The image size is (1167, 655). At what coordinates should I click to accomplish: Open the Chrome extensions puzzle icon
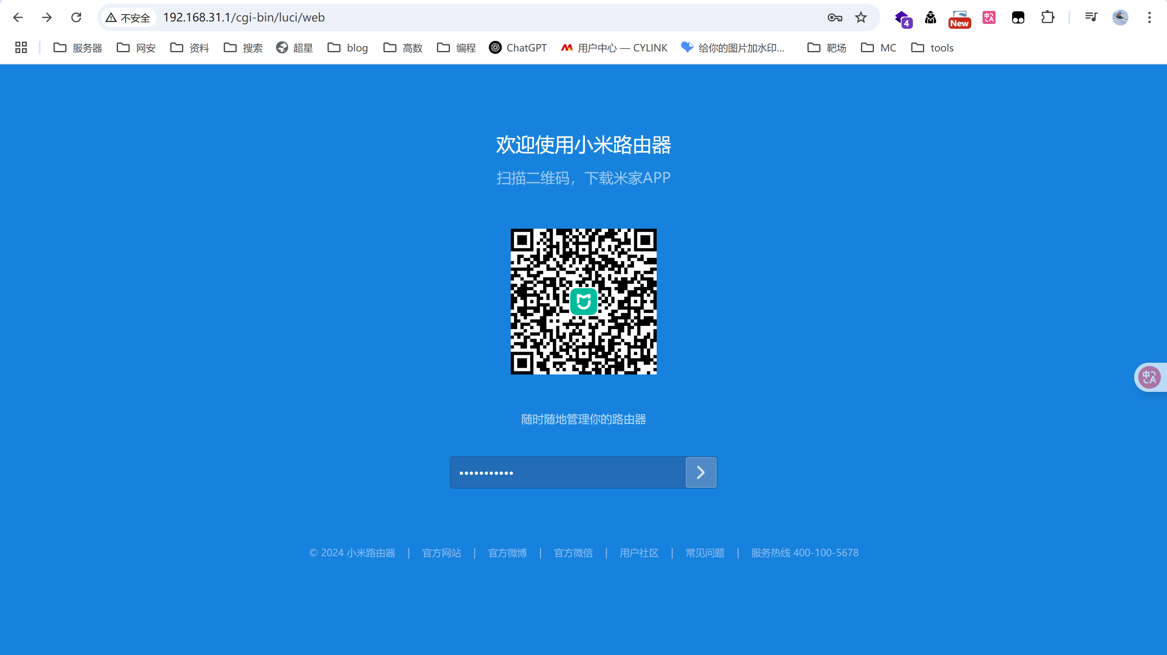pyautogui.click(x=1047, y=17)
